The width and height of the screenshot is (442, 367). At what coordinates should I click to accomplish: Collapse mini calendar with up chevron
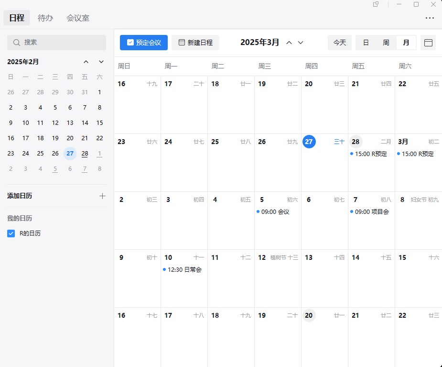pyautogui.click(x=86, y=62)
